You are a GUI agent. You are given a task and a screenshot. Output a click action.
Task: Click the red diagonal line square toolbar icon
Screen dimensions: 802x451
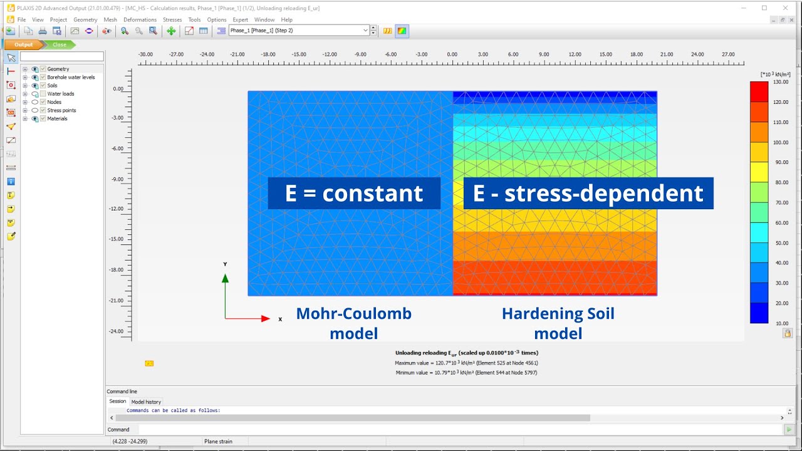[189, 31]
